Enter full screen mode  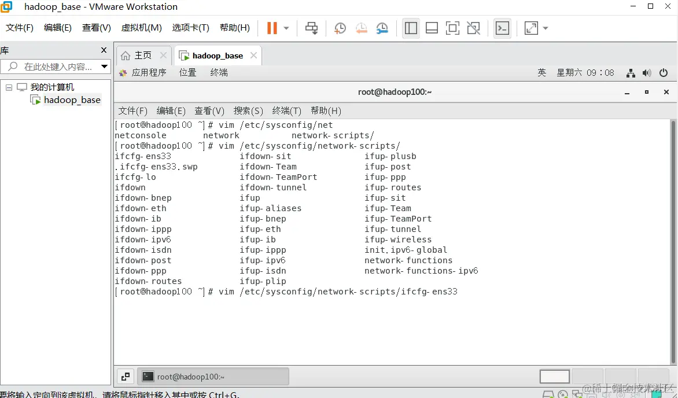coord(452,28)
